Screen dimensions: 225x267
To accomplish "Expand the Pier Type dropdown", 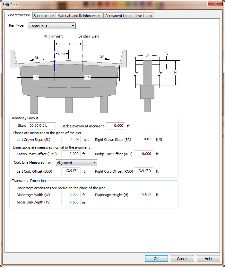I will pos(52,26).
